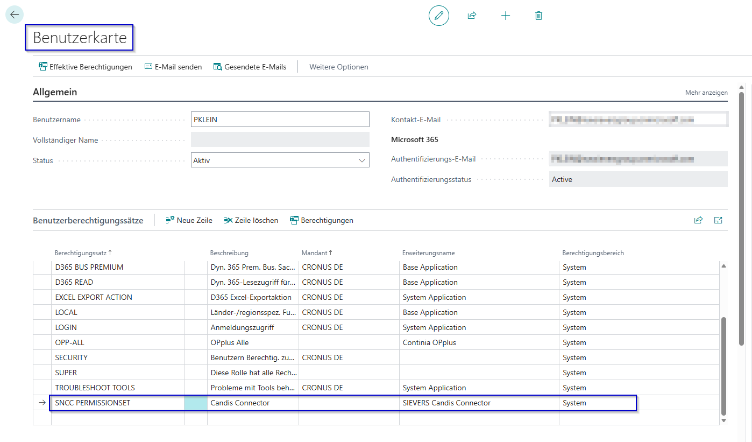Expand the Status dropdown
The width and height of the screenshot is (752, 442).
point(361,160)
